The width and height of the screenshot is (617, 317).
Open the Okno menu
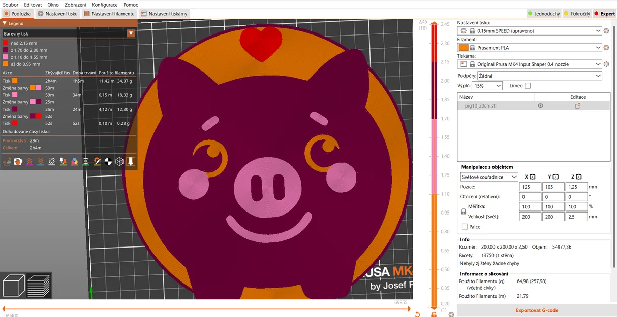[x=53, y=5]
